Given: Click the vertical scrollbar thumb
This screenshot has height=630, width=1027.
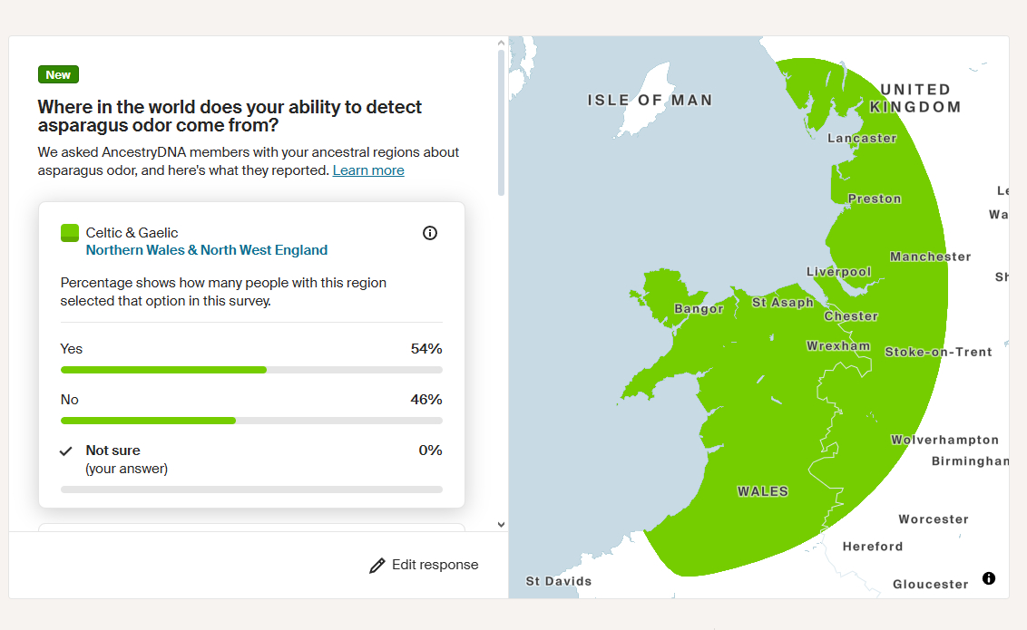Looking at the screenshot, I should point(501,122).
